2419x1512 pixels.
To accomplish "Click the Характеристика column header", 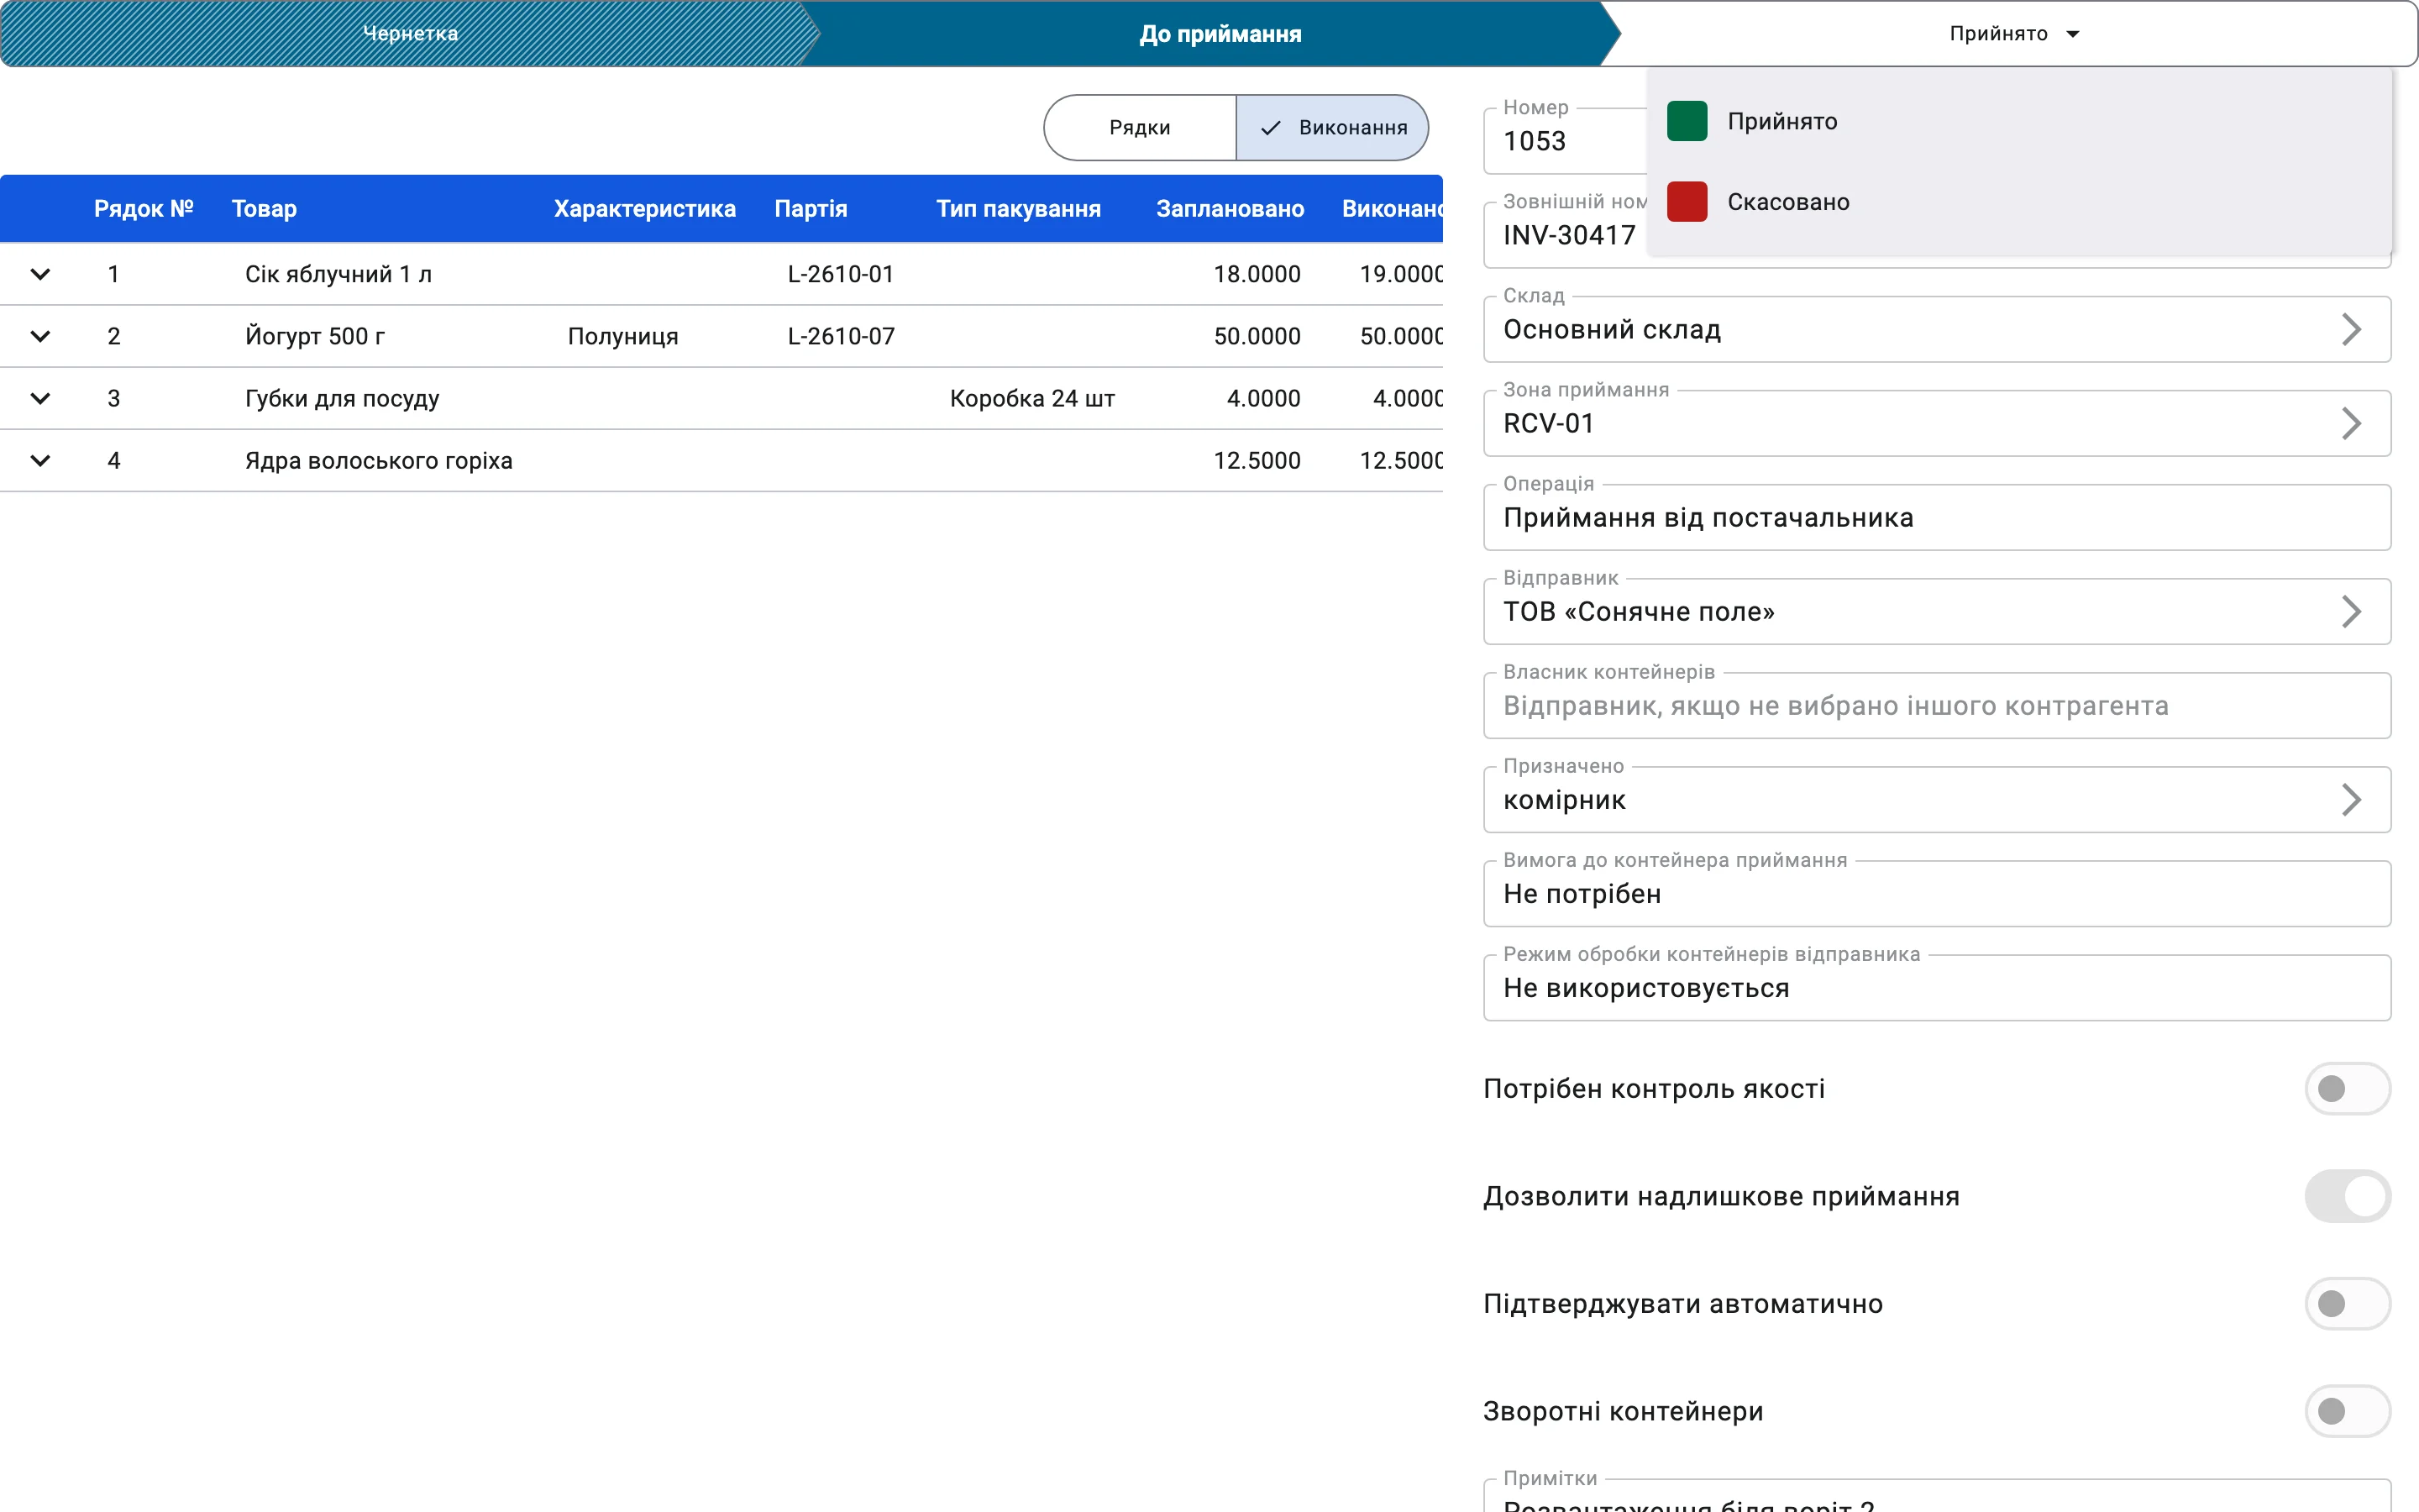I will coord(645,209).
